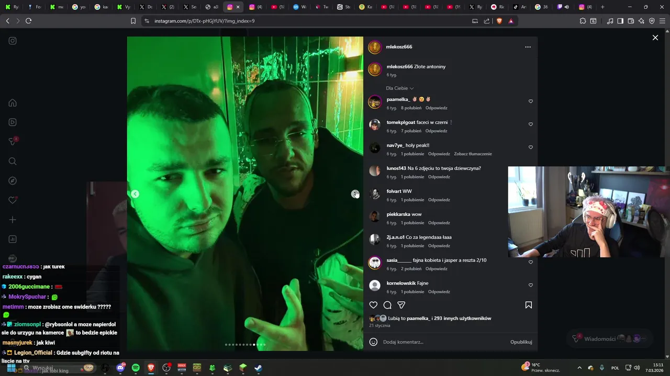Open the 'Wiadomości' messages popup
Image resolution: width=670 pixels, height=376 pixels.
point(610,338)
